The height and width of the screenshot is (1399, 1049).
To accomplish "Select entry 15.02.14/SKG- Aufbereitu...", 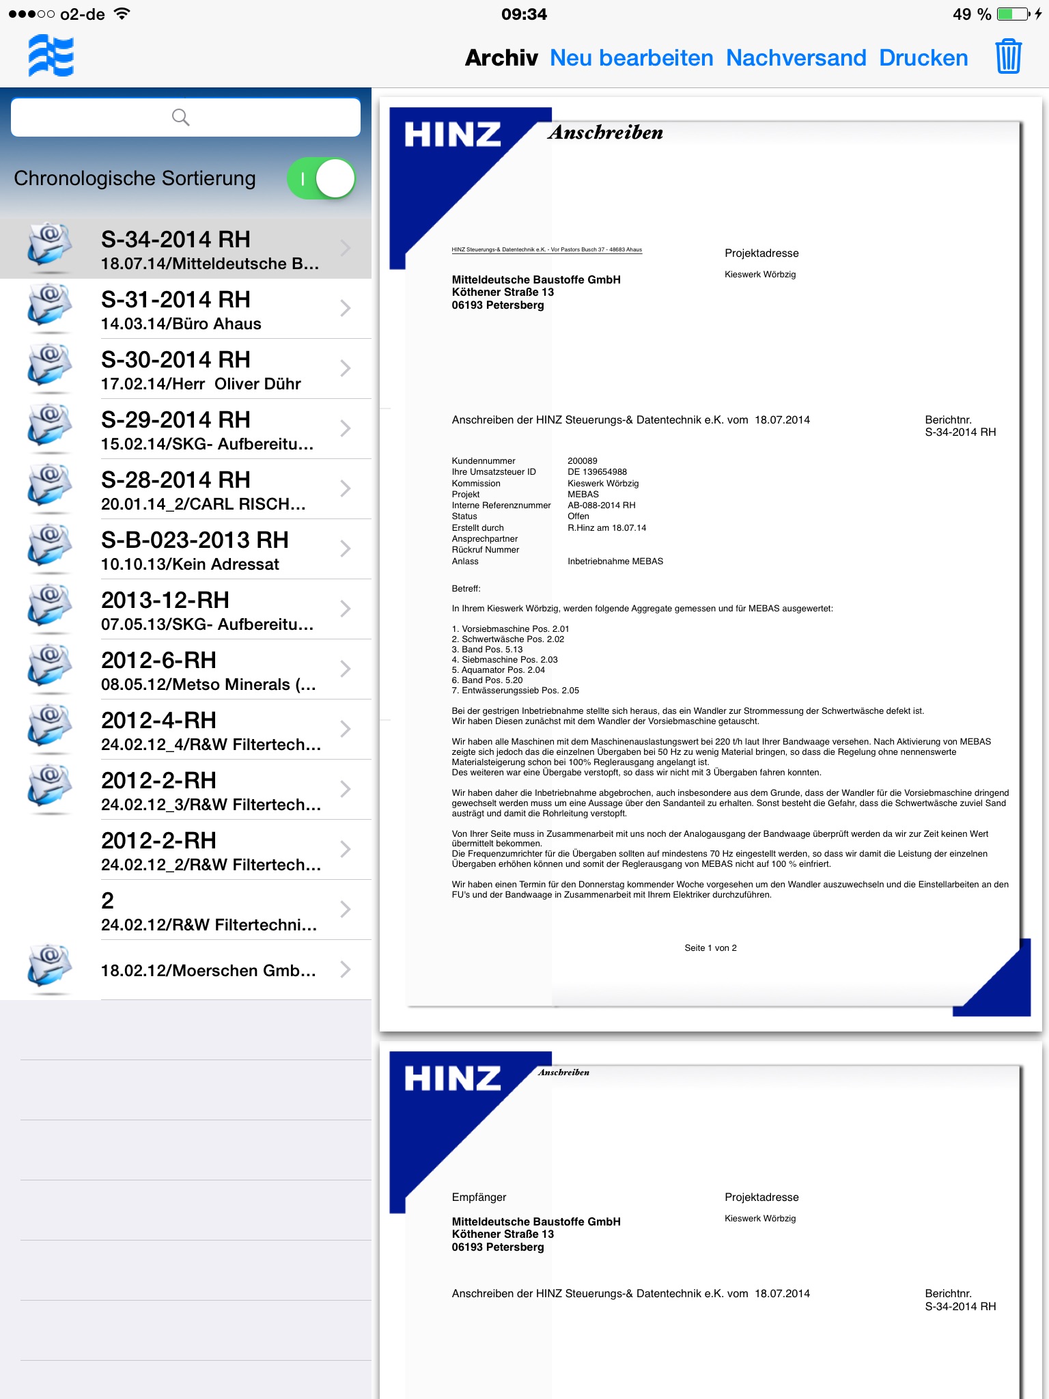I will 186,428.
